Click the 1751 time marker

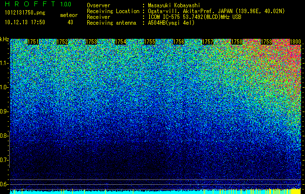coord(33,42)
